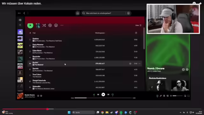The image size is (204, 115).
Task: Open JAY-Z, Linkin Park artist link in panel
Action: pos(154,71)
